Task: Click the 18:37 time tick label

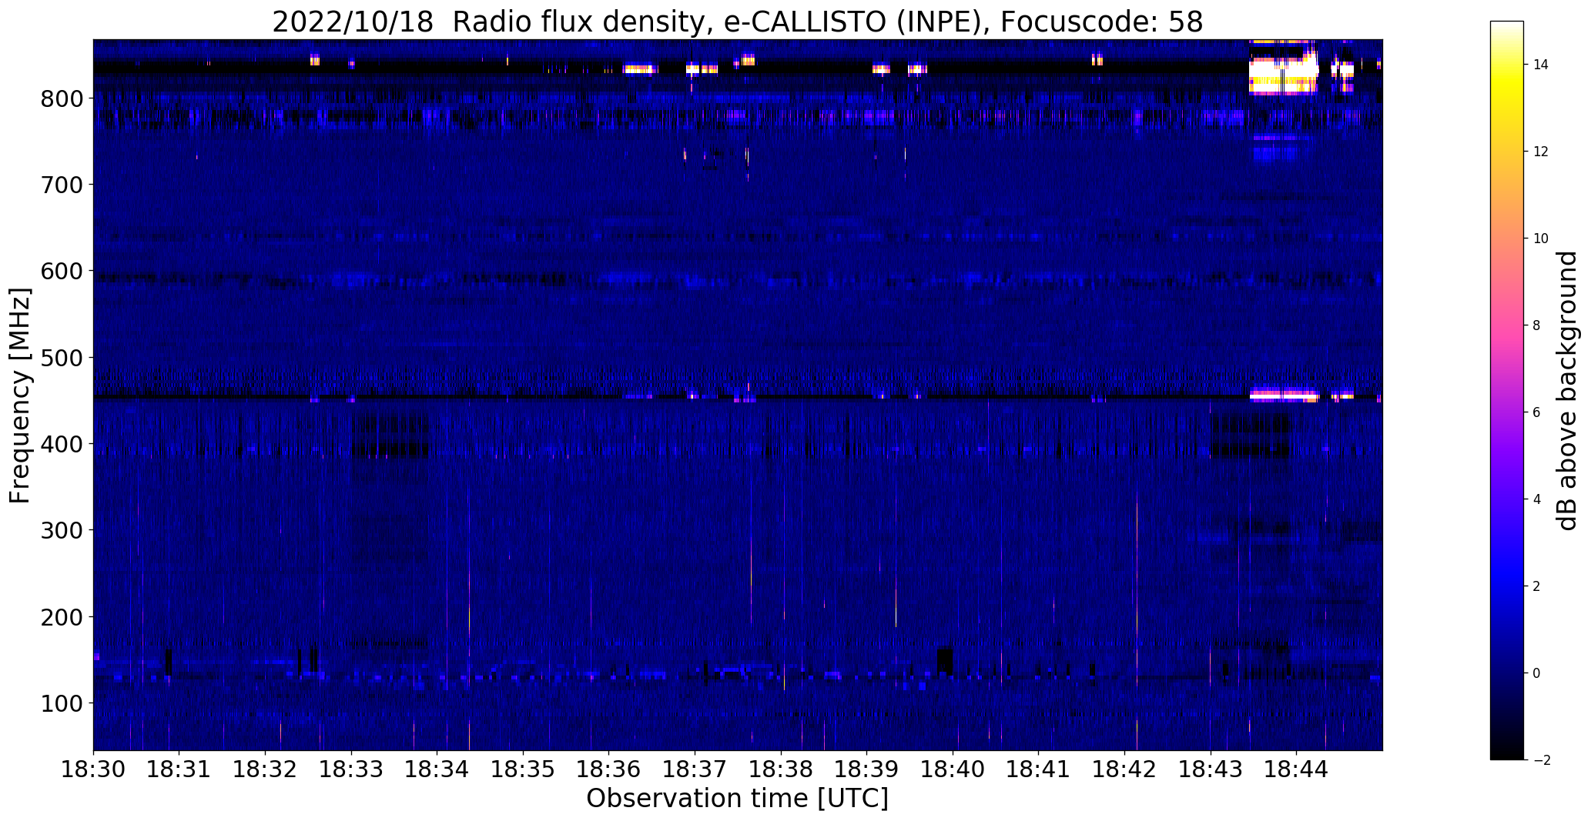Action: pyautogui.click(x=695, y=769)
